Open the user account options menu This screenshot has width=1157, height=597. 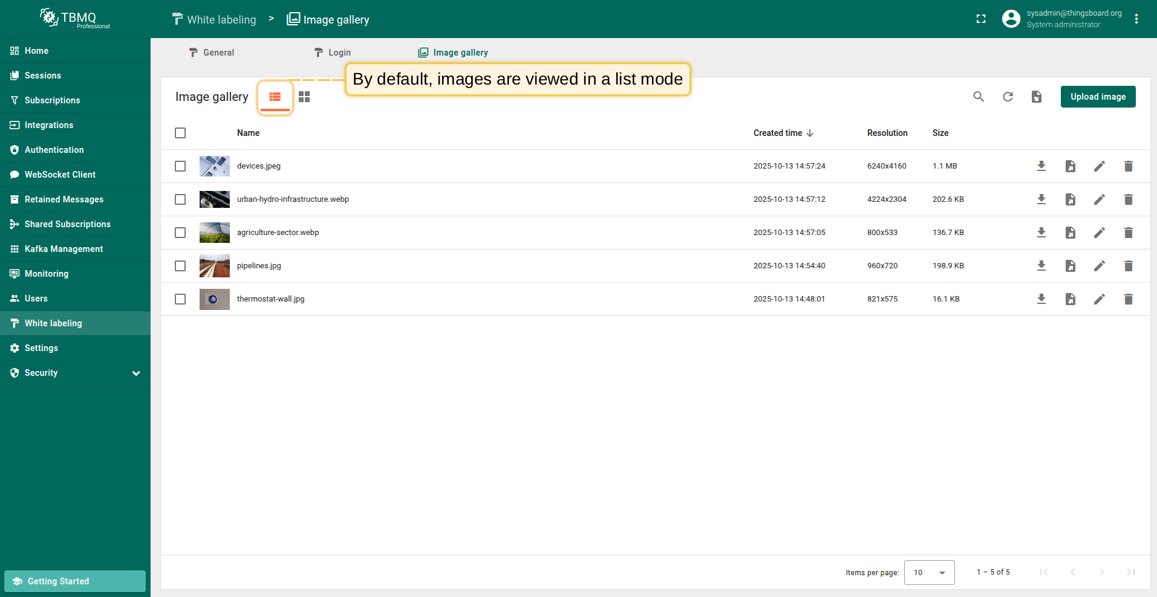click(1136, 19)
